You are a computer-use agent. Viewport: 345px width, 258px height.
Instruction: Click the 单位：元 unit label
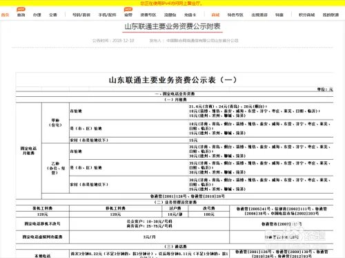coord(325,89)
